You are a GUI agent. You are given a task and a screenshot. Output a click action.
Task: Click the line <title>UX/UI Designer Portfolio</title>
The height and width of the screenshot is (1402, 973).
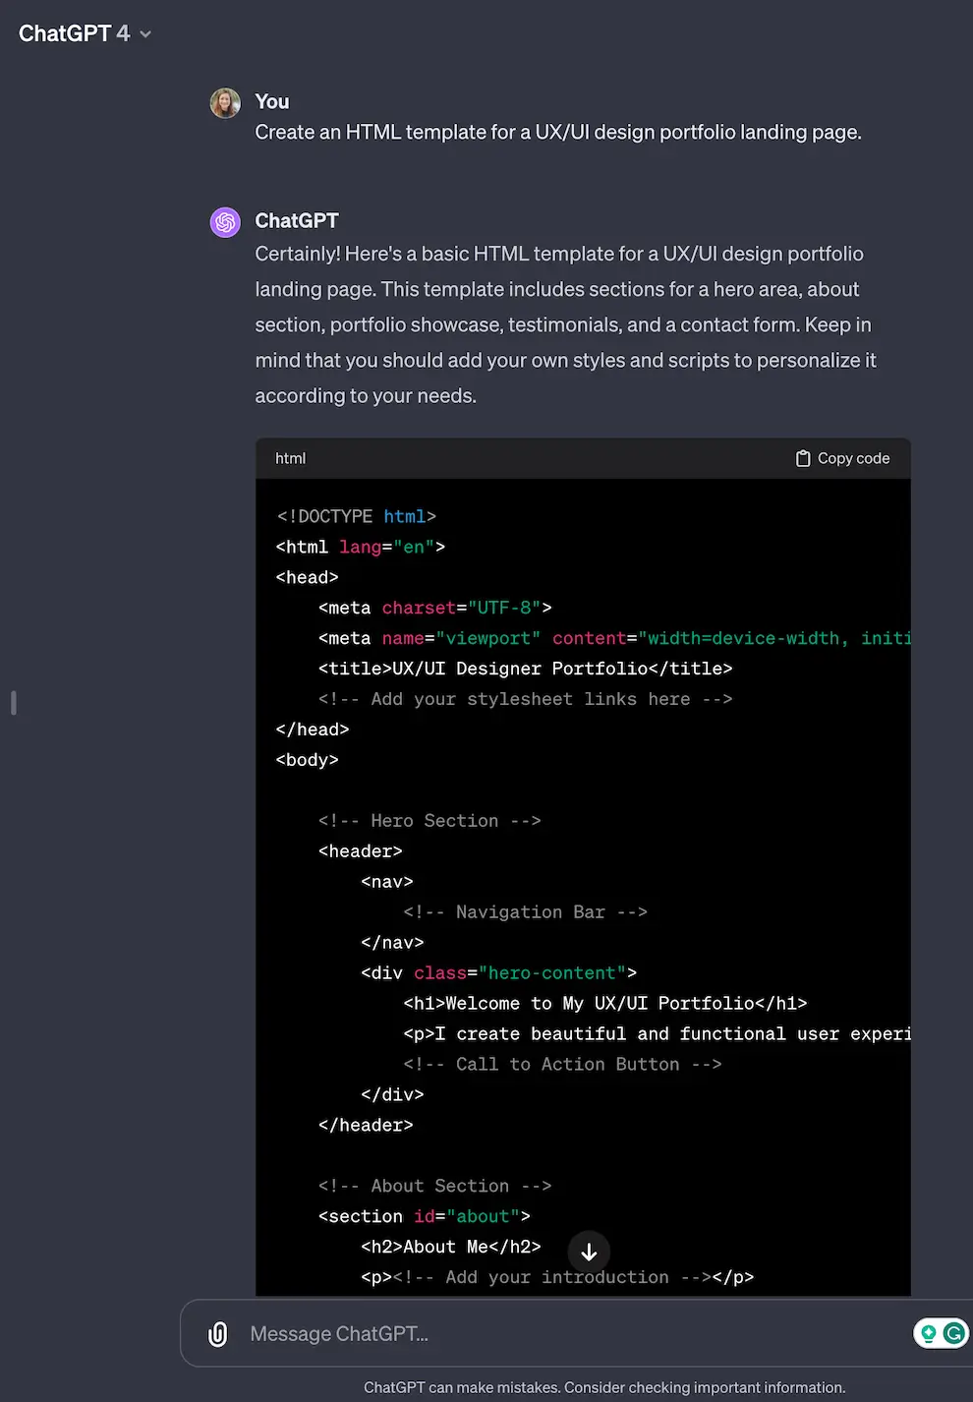pyautogui.click(x=526, y=669)
